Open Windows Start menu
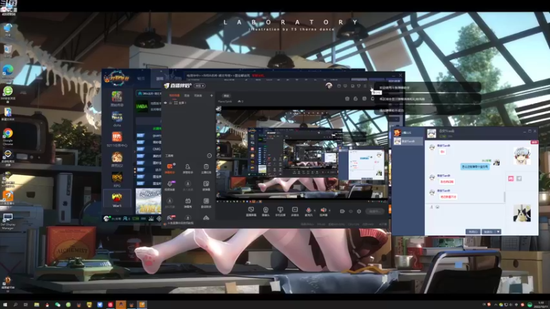550x309 pixels. [5, 305]
